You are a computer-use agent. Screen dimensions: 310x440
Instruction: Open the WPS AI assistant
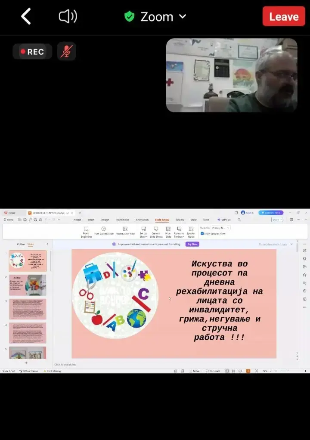click(224, 220)
